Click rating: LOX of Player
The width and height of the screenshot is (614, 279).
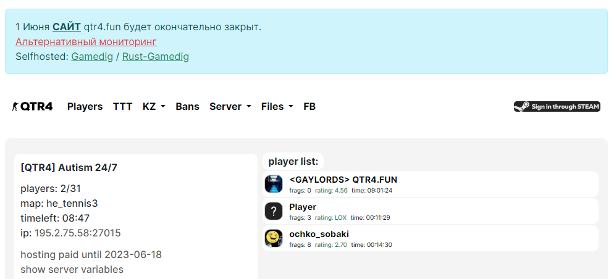pos(331,217)
